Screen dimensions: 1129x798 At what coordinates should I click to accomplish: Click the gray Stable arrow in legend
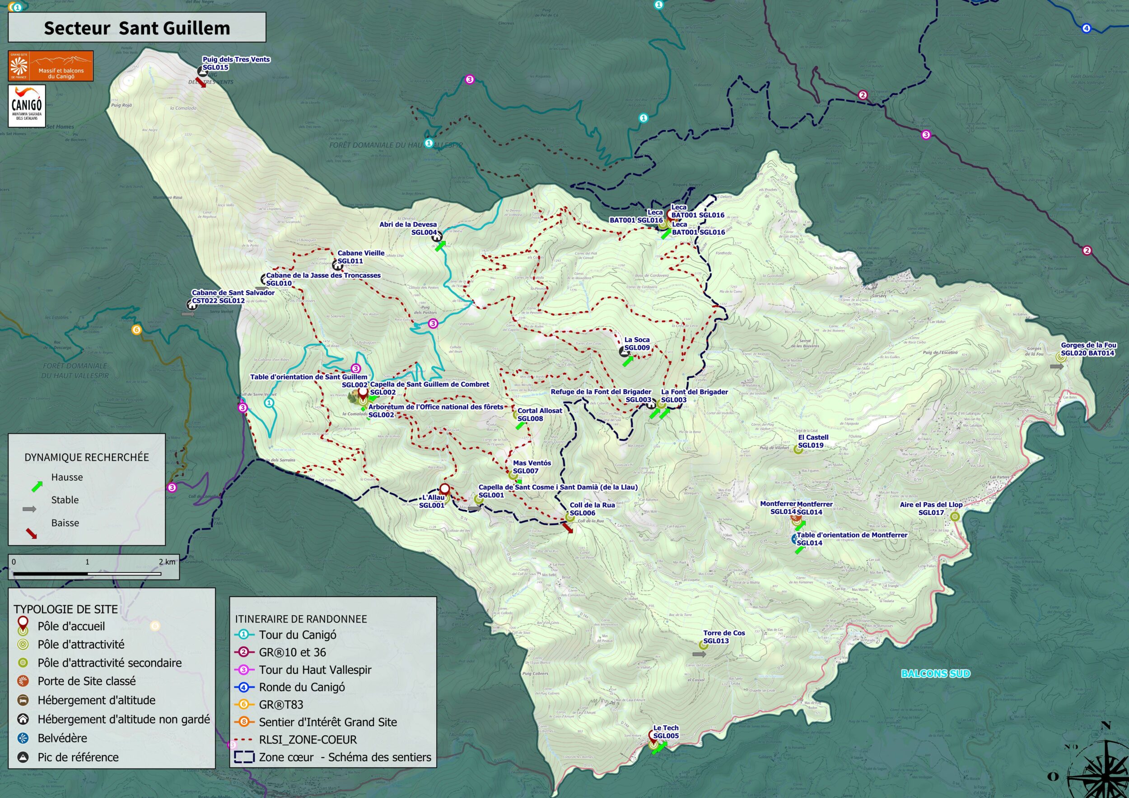[x=29, y=509]
